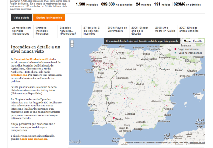Zoom in on the map with plus button
The image size is (213, 148).
[x=72, y=42]
